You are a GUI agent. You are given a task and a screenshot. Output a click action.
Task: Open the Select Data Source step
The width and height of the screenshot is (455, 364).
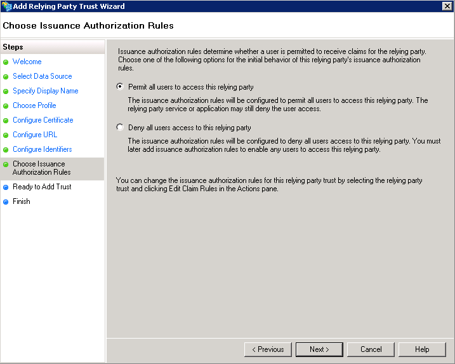[x=43, y=76]
